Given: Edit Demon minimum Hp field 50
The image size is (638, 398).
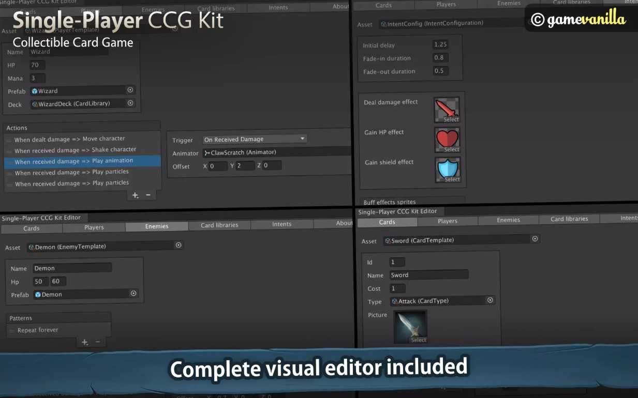Looking at the screenshot, I should 40,281.
